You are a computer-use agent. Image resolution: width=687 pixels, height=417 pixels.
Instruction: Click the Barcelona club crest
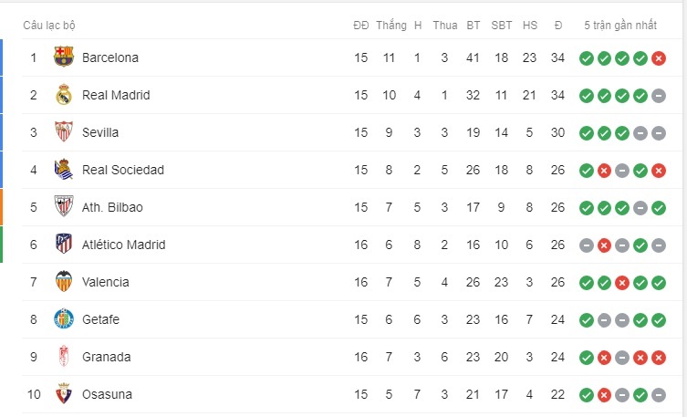point(64,57)
